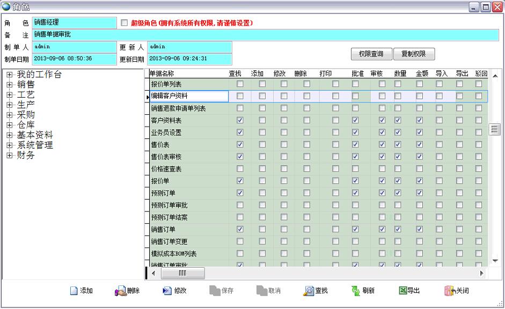Expand the 销售 tree node
The width and height of the screenshot is (505, 309).
pos(9,85)
